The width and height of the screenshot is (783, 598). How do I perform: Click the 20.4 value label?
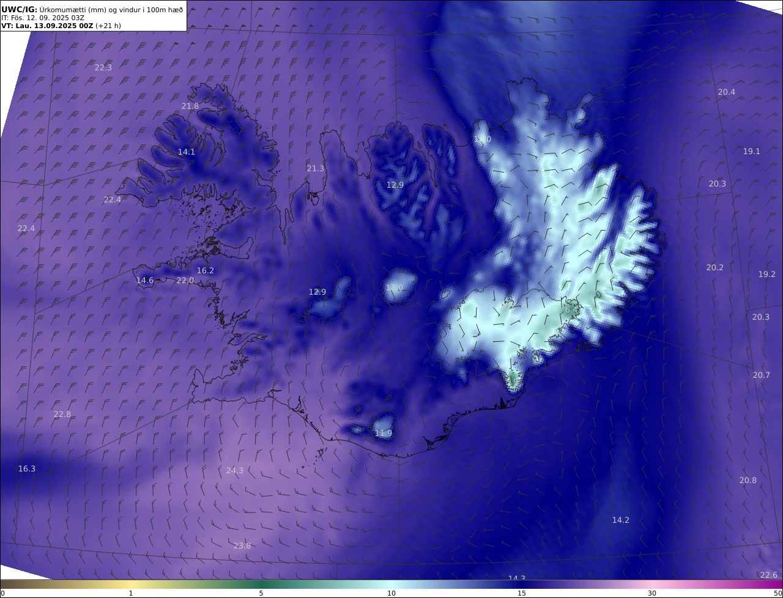[x=727, y=92]
